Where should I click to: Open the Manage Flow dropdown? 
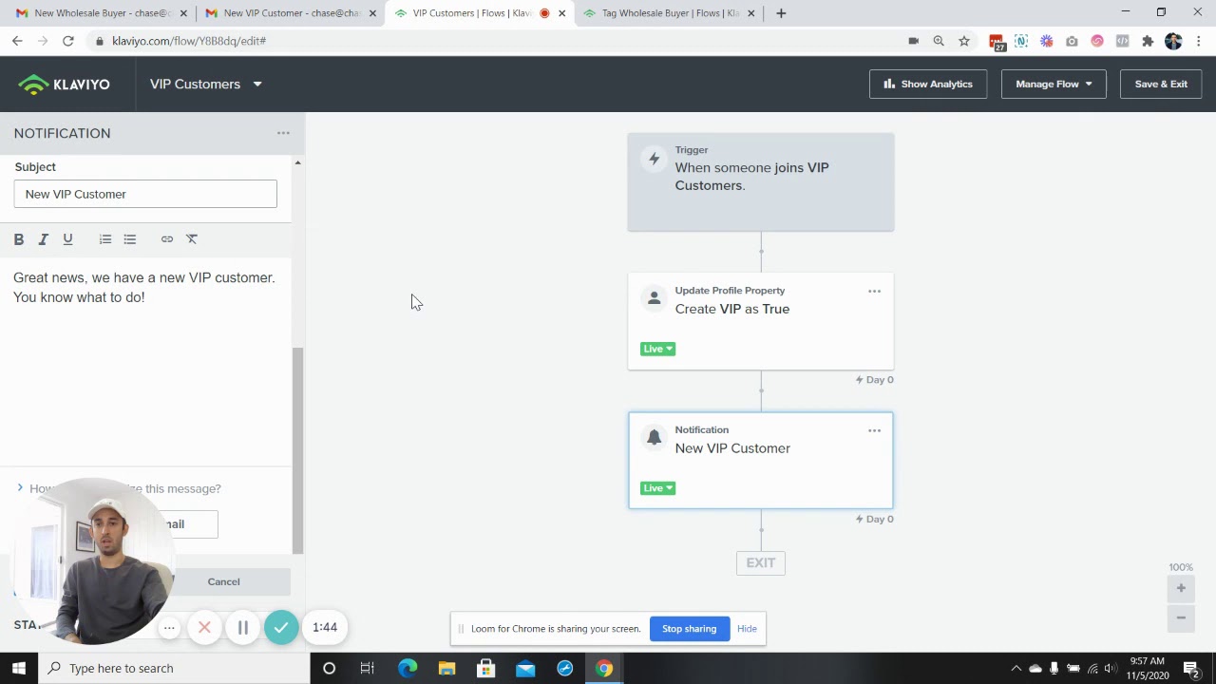coord(1053,84)
